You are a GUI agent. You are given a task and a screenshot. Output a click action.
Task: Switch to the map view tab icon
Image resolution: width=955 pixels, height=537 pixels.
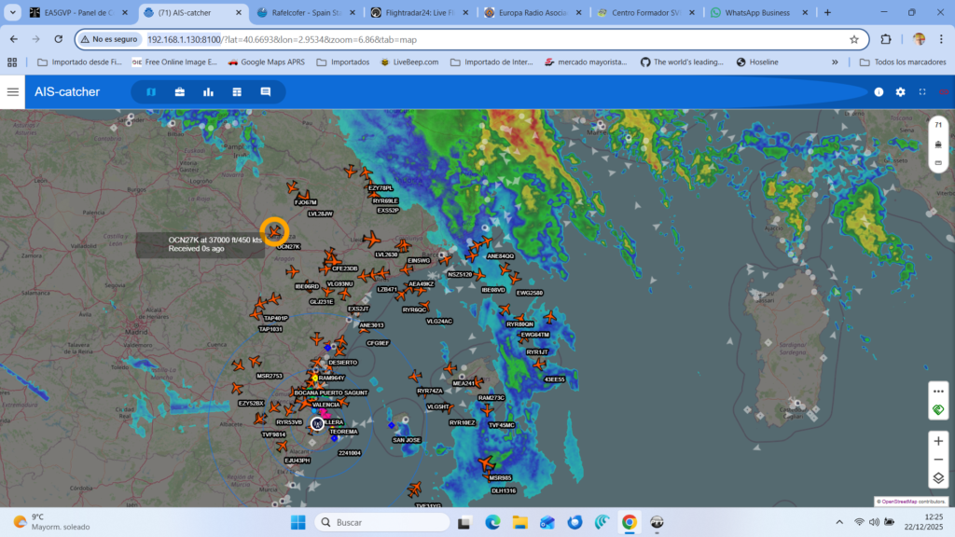[151, 92]
